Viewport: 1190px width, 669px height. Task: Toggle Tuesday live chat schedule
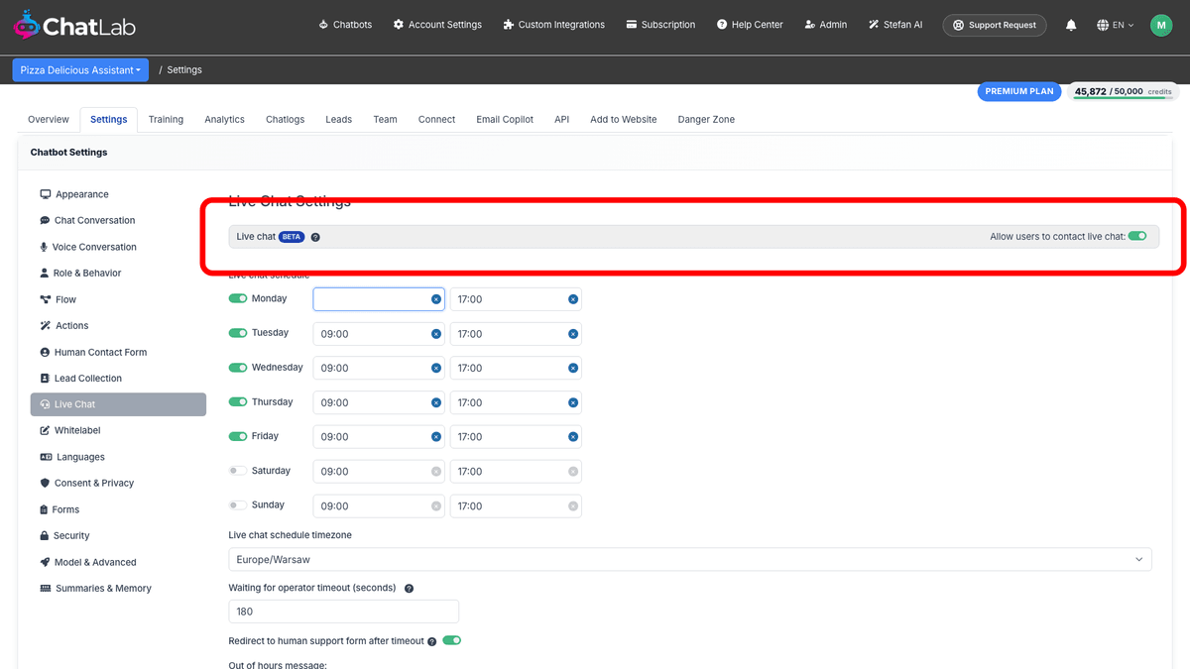pos(238,333)
